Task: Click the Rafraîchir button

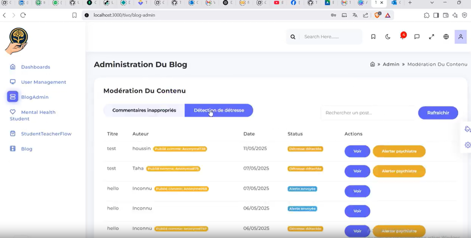Action: pos(438,113)
